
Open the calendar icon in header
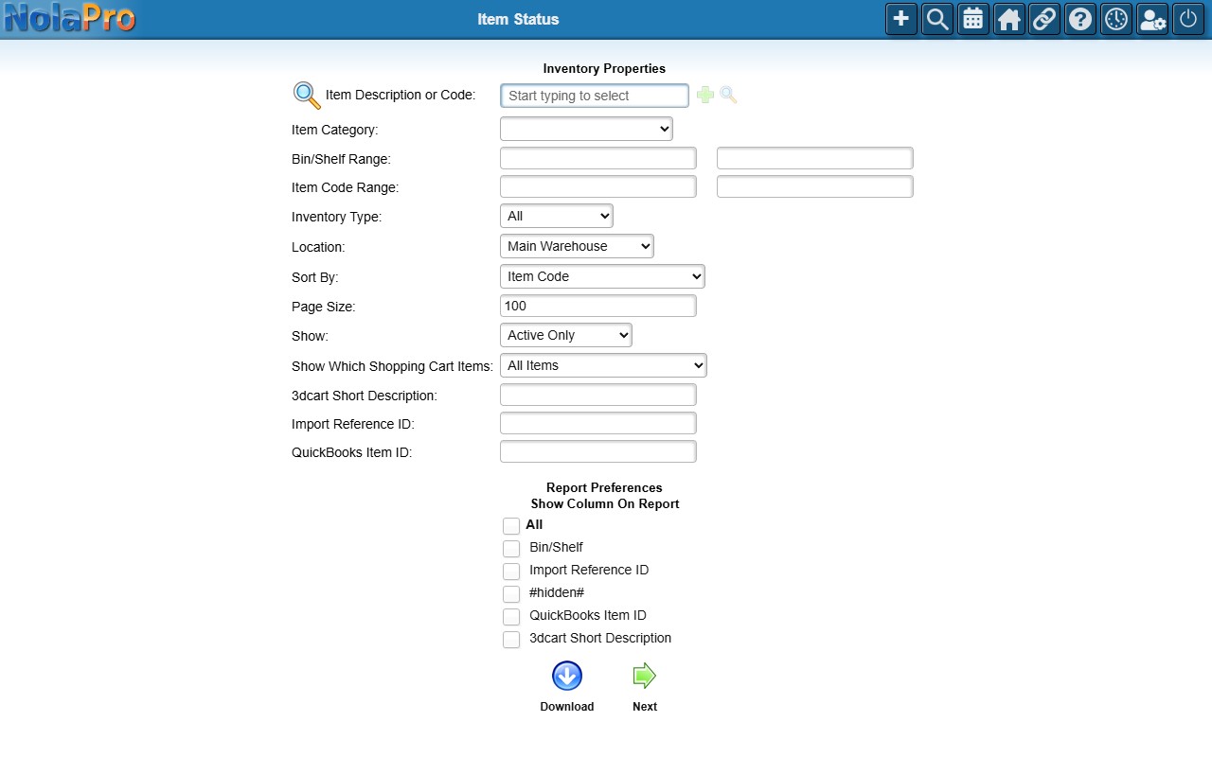(x=973, y=19)
